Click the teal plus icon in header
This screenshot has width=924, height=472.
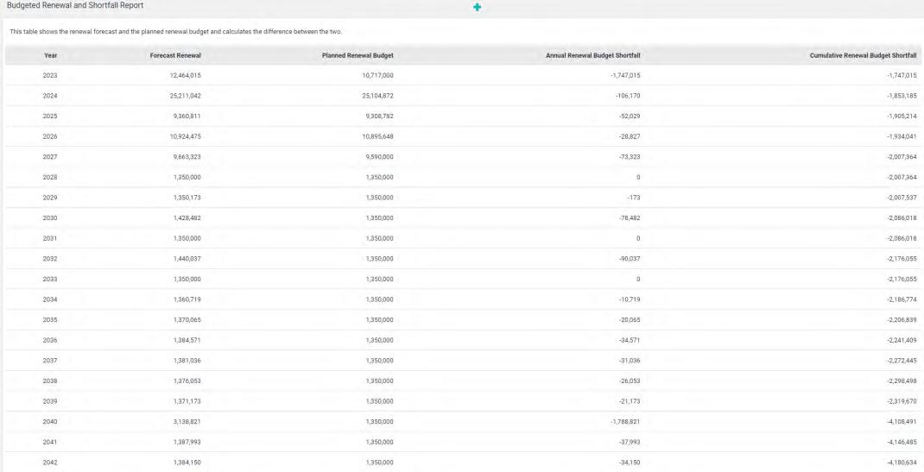coord(477,7)
